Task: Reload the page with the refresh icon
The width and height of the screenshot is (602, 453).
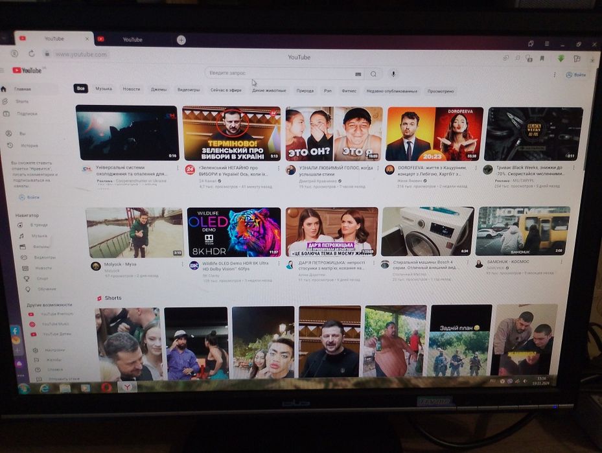Action: (x=32, y=53)
